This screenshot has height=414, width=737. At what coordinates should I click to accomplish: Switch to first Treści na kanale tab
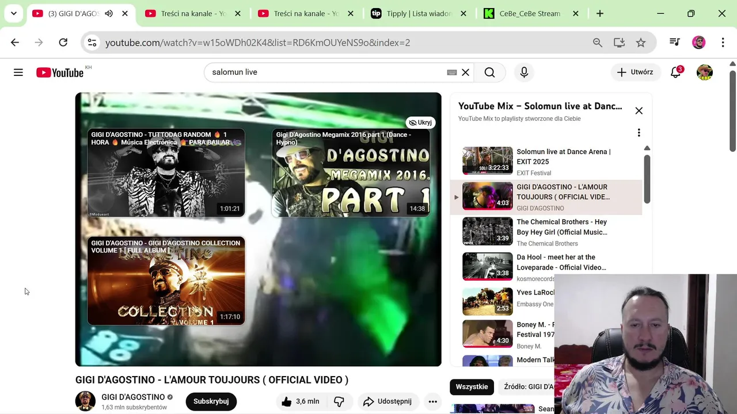(x=193, y=13)
